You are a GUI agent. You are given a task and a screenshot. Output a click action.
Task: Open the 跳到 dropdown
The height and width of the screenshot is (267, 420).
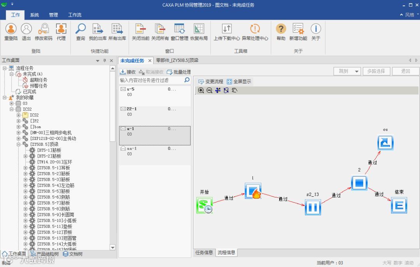point(347,71)
